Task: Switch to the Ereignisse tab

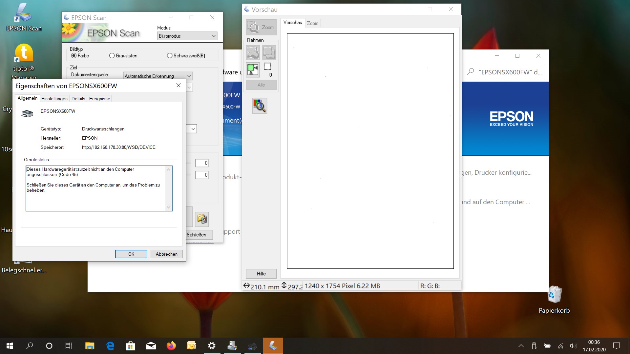Action: [x=100, y=99]
